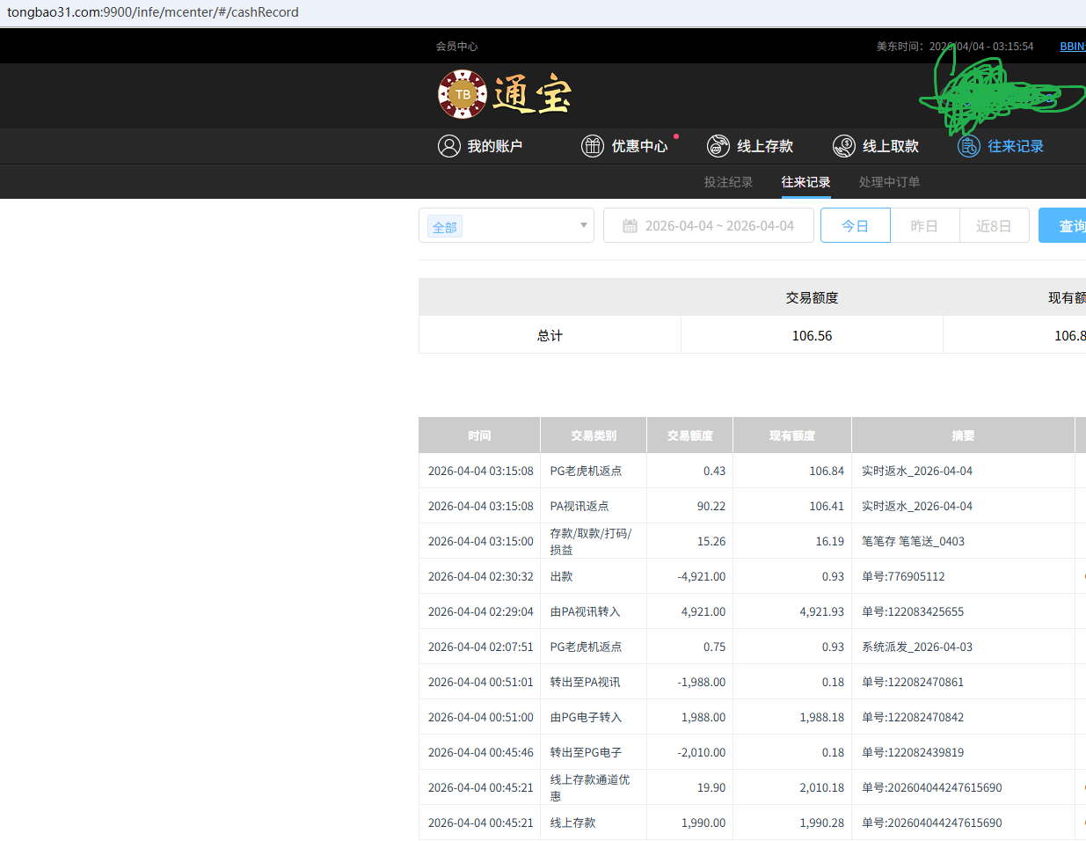Screen dimensions: 1086x841
Task: Click the browser address bar URL
Action: click(x=153, y=12)
